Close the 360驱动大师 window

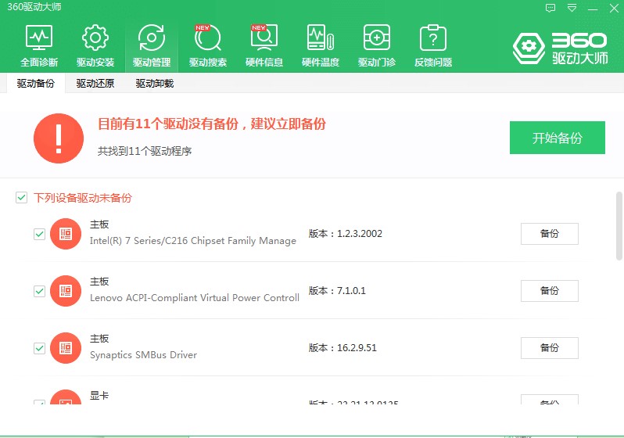coord(614,8)
